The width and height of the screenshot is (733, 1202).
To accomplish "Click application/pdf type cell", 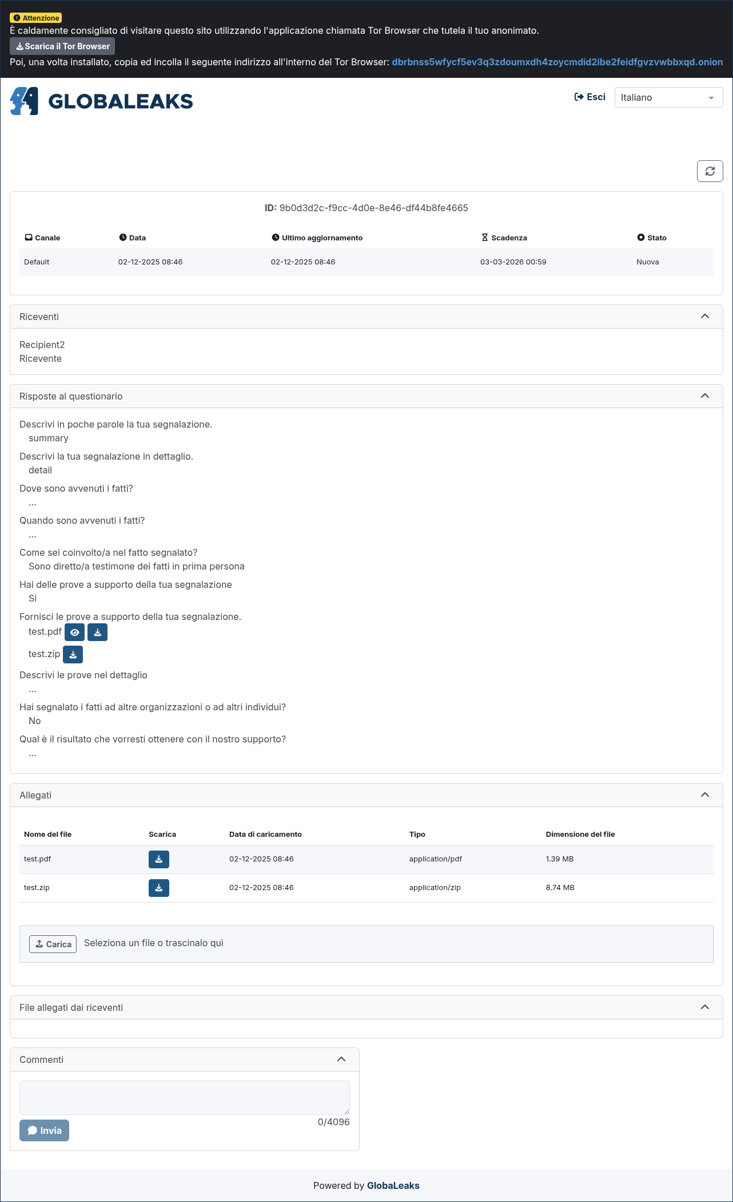I will tap(436, 859).
